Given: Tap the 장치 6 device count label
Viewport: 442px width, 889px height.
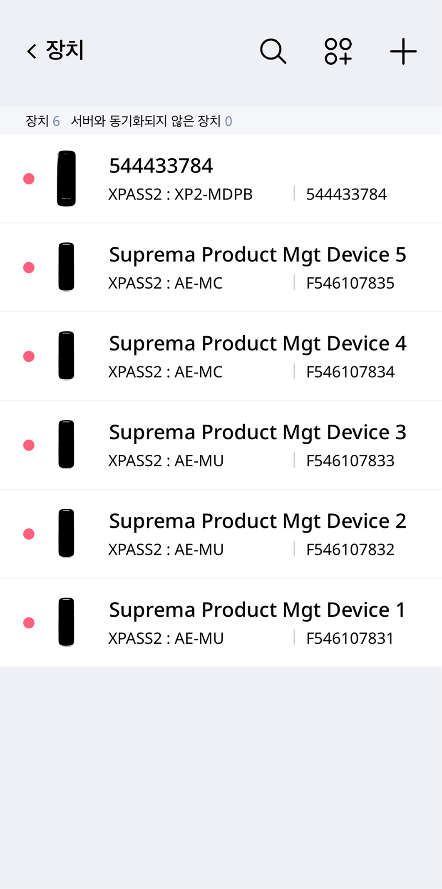Looking at the screenshot, I should (x=42, y=121).
